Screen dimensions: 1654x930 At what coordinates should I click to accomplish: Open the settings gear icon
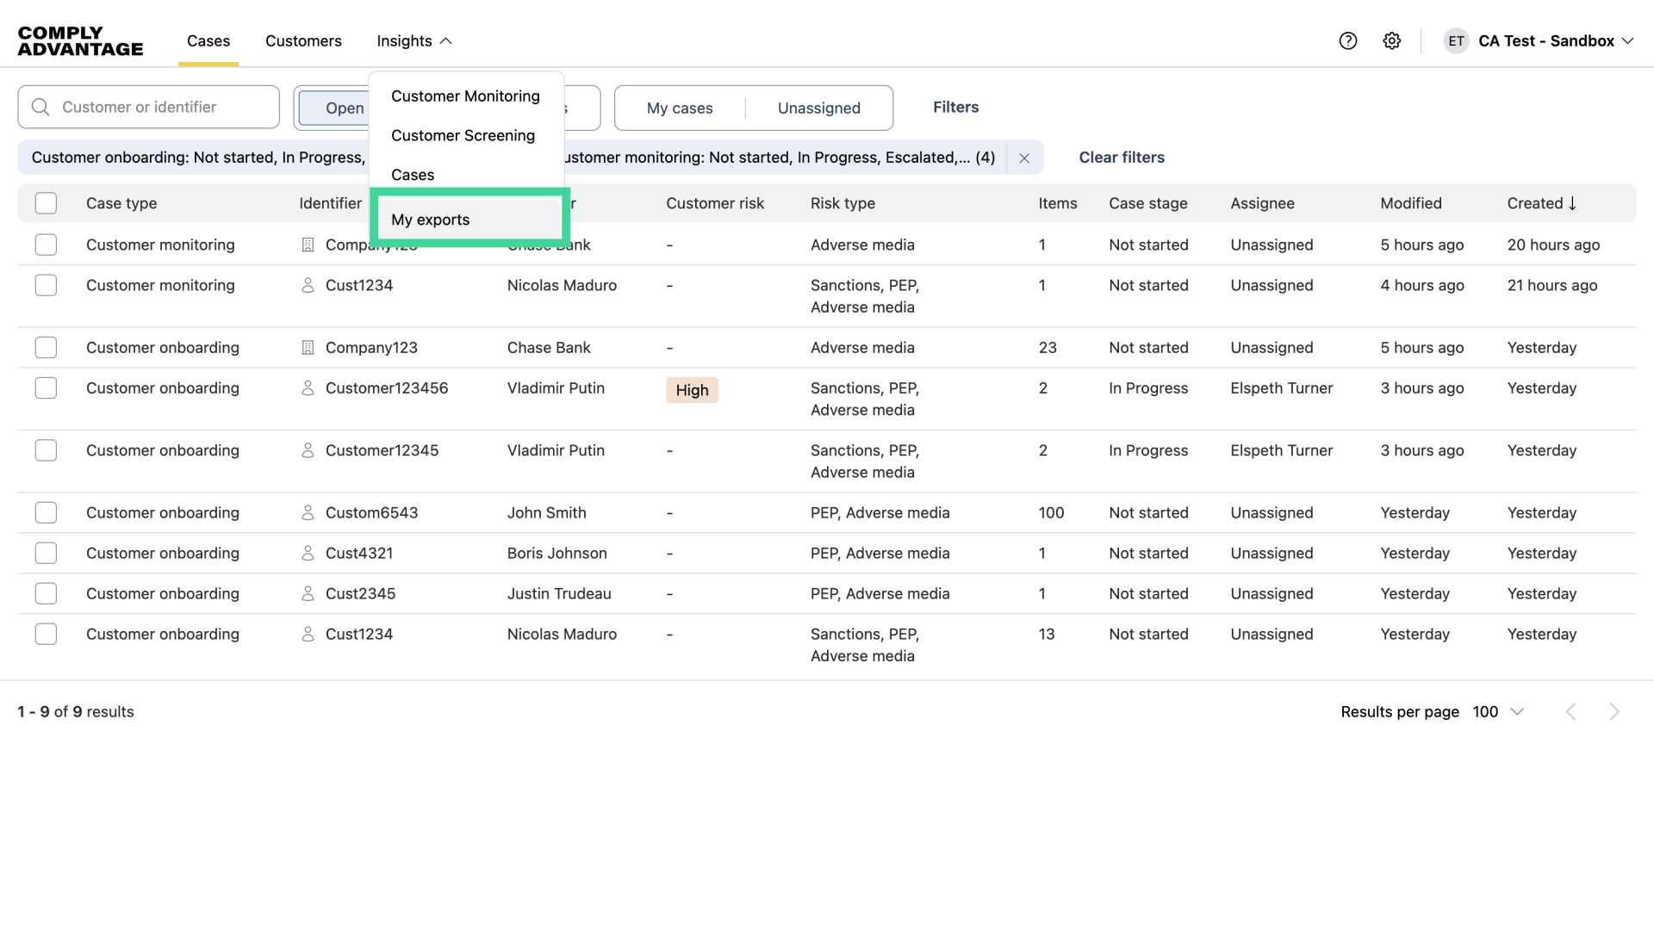[x=1392, y=40]
